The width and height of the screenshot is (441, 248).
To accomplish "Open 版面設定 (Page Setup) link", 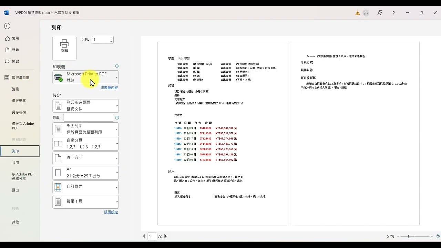I will [x=111, y=212].
